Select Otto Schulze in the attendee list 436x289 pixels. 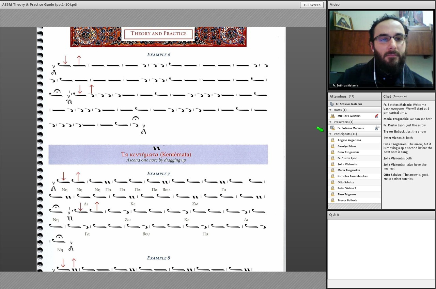click(x=354, y=182)
